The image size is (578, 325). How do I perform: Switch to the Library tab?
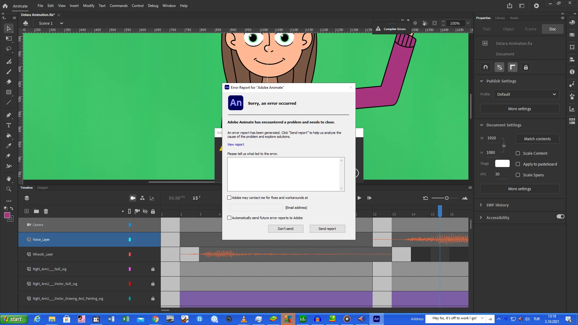[x=500, y=18]
